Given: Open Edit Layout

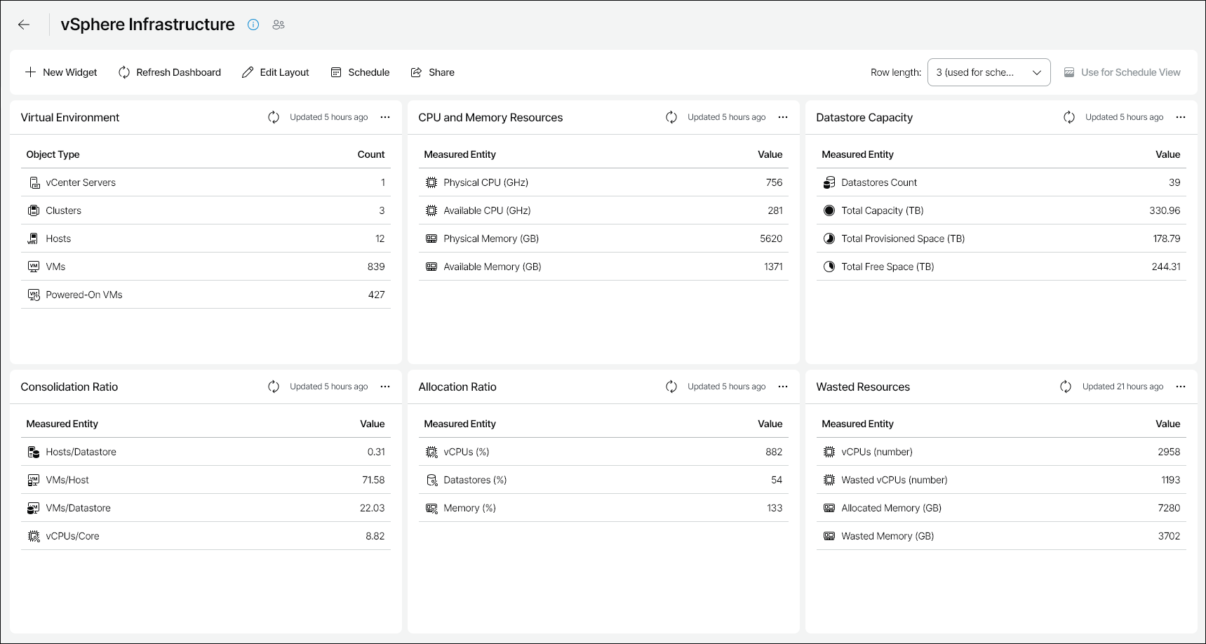Looking at the screenshot, I should 276,72.
